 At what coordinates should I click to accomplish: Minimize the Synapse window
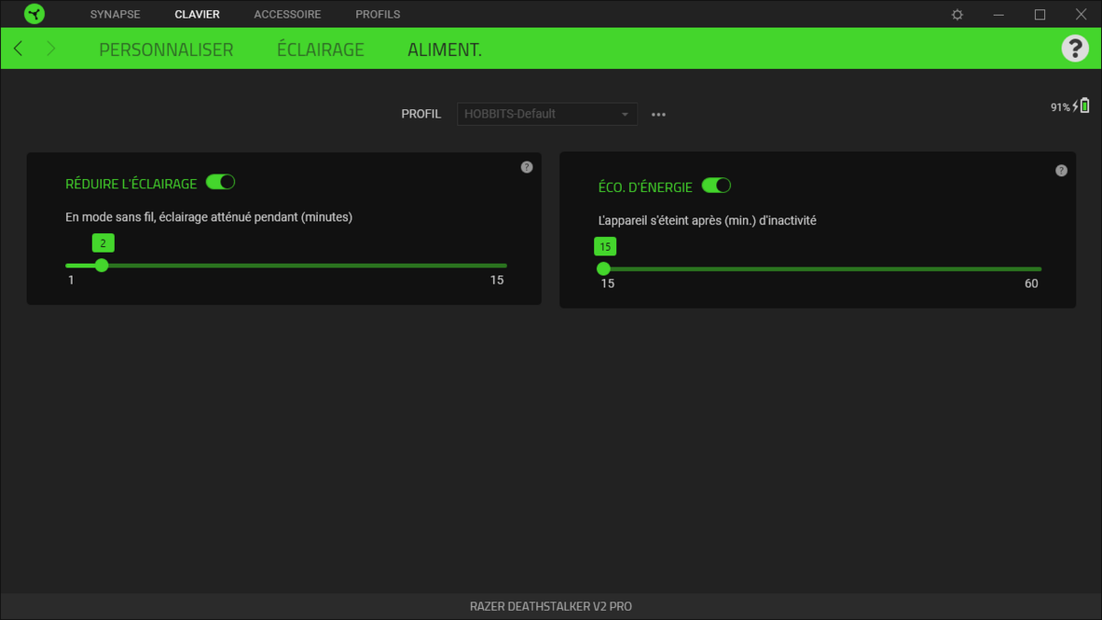999,15
